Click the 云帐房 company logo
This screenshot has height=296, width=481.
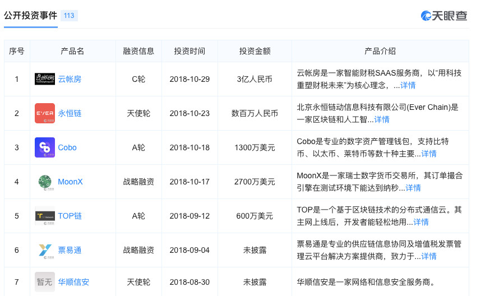point(45,79)
